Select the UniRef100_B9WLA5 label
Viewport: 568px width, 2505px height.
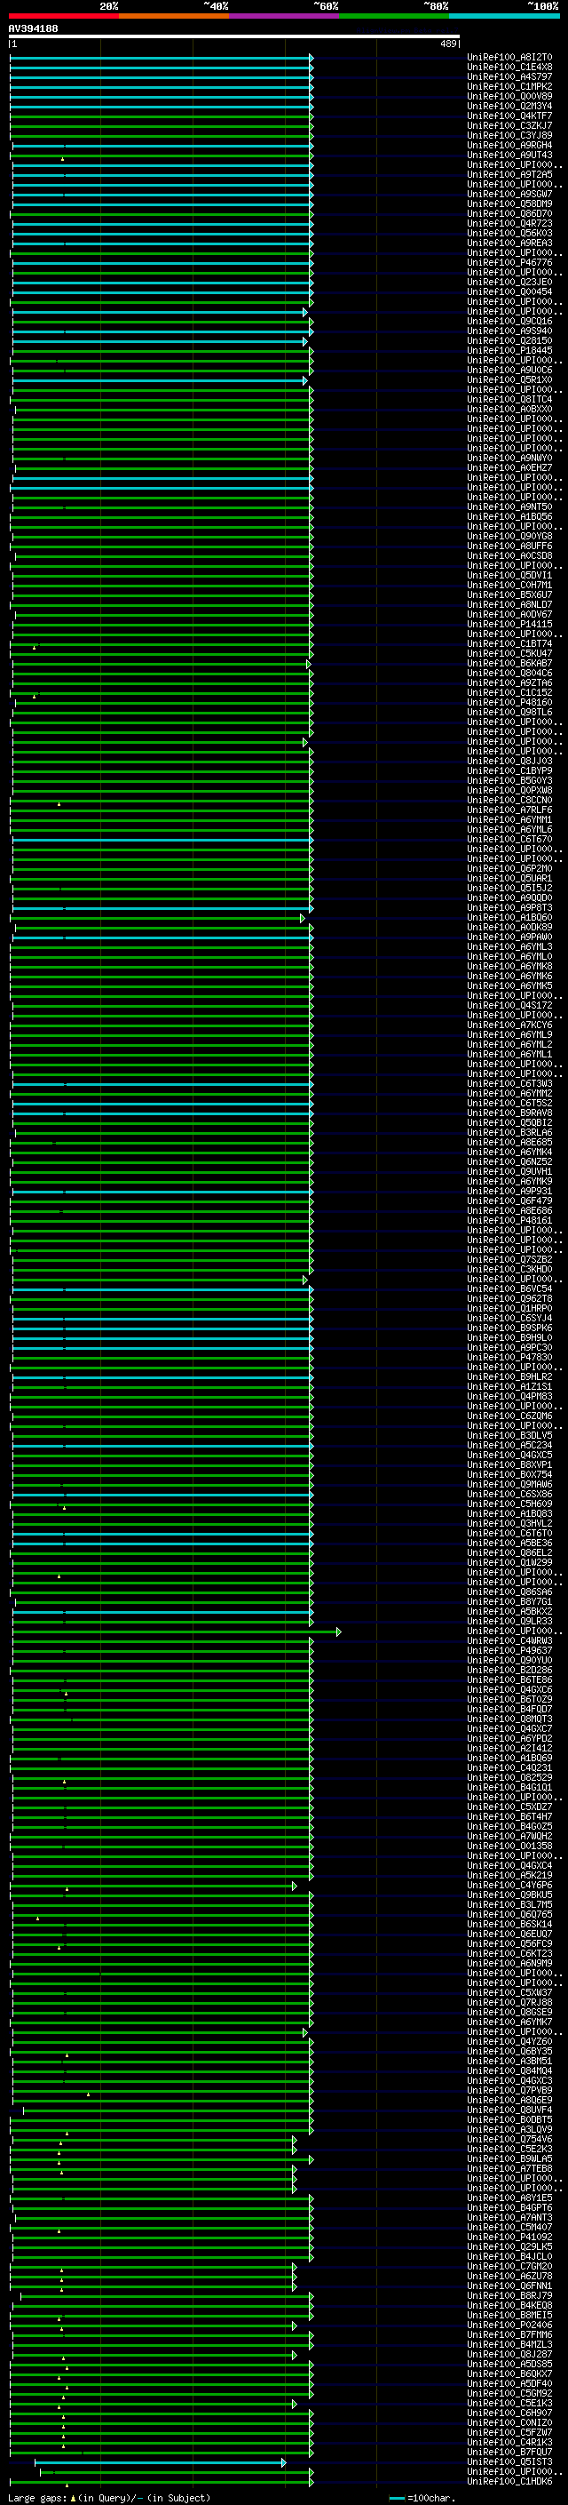click(509, 2158)
